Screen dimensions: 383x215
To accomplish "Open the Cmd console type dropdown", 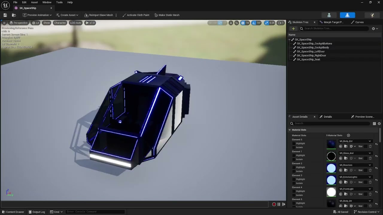I will pos(56,212).
